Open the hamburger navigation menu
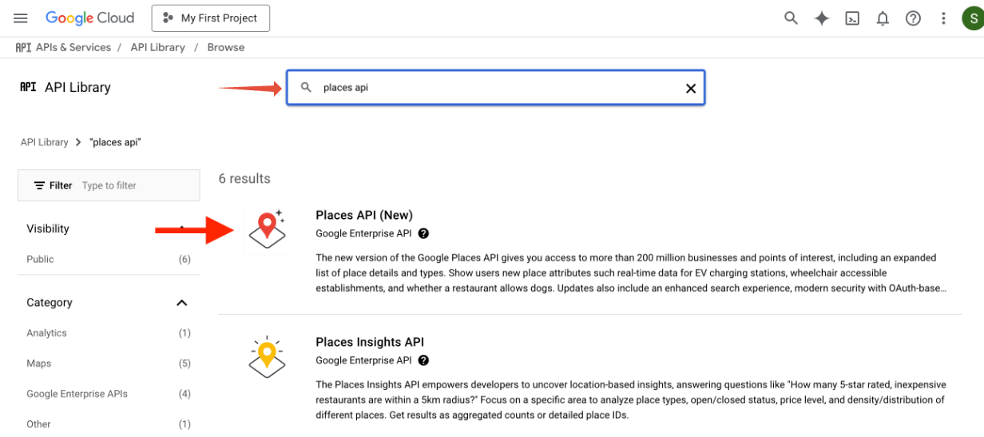Screen dimensions: 984x437 pos(21,18)
